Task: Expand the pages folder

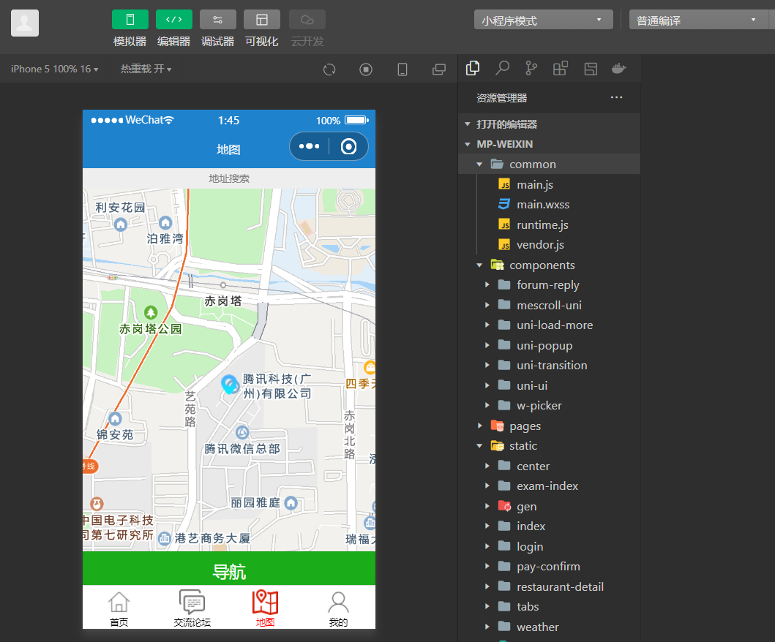Action: [550, 426]
